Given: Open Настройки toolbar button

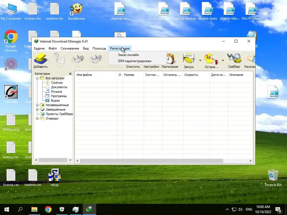Looking at the screenshot, I should (151, 67).
